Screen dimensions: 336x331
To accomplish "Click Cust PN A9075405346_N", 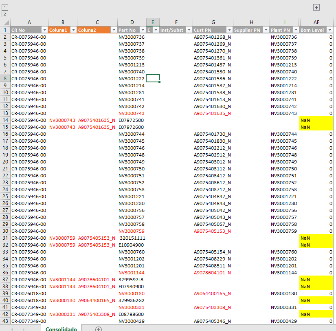I will [x=212, y=321].
